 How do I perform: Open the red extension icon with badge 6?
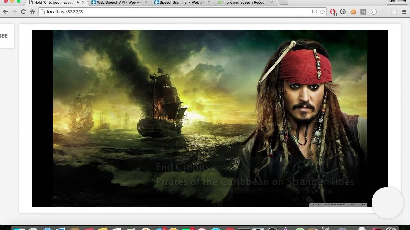(x=333, y=12)
